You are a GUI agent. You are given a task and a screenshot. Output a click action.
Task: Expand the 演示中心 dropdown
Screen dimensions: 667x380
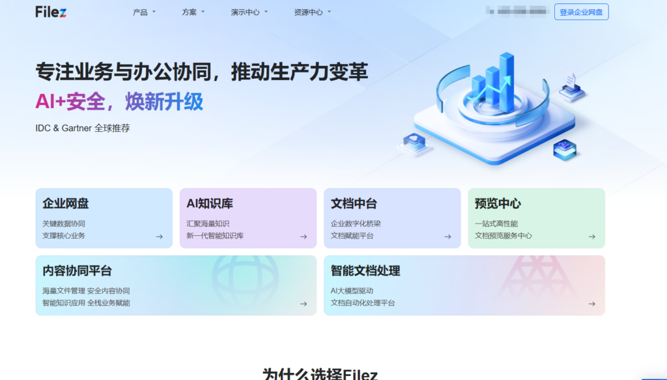click(x=245, y=12)
